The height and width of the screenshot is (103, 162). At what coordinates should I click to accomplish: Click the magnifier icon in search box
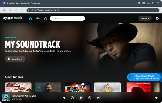pyautogui.click(x=53, y=18)
